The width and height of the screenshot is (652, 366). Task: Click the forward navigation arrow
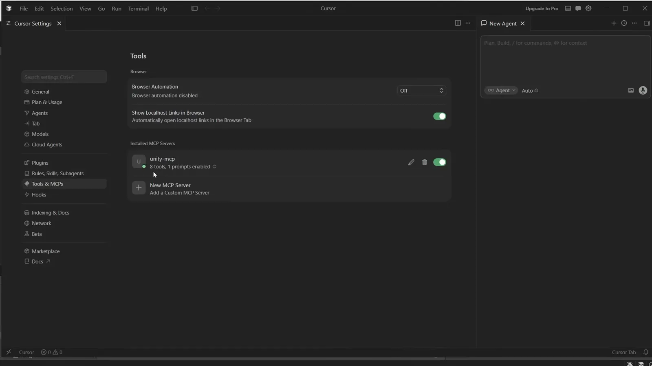218,9
